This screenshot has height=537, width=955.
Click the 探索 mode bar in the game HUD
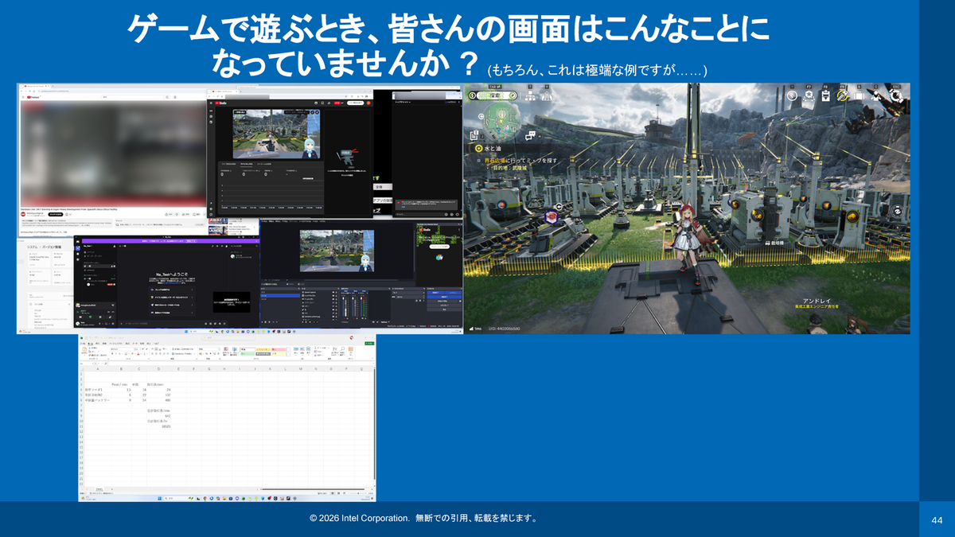[493, 95]
